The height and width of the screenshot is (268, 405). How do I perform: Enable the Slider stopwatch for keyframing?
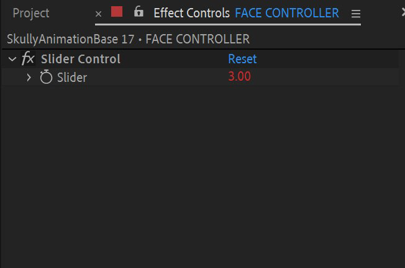[46, 77]
